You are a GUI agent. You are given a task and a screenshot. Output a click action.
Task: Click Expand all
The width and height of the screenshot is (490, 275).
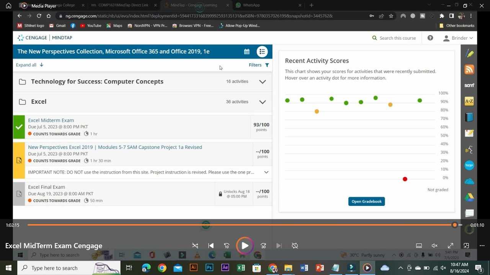(x=29, y=65)
